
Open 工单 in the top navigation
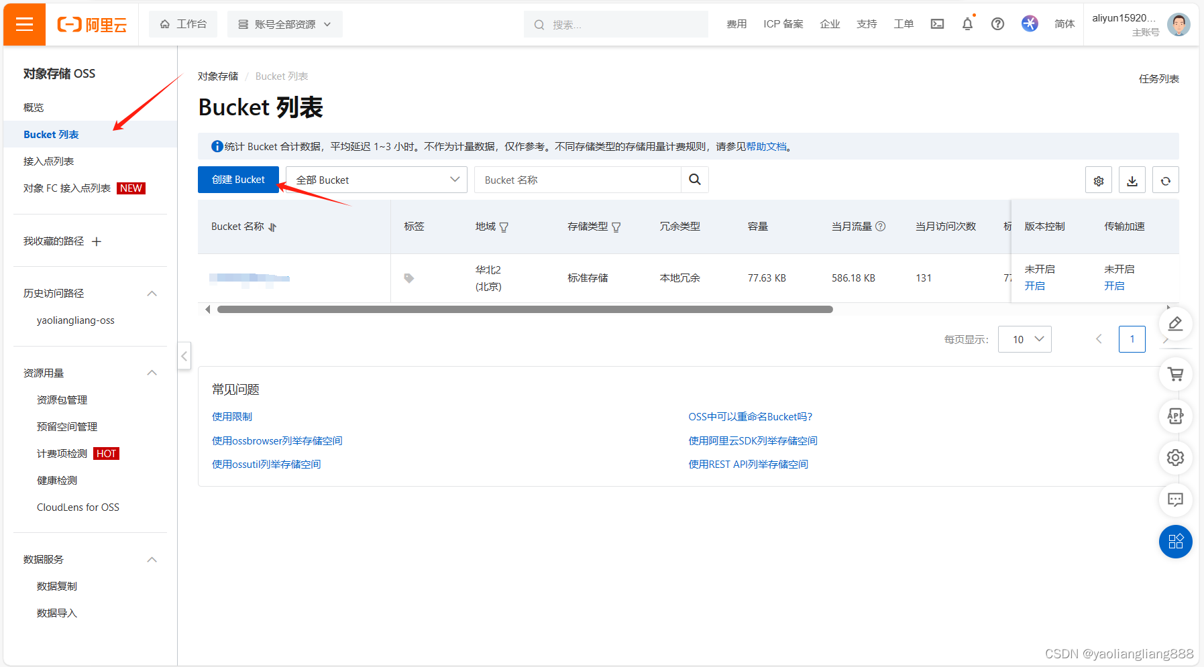(904, 24)
